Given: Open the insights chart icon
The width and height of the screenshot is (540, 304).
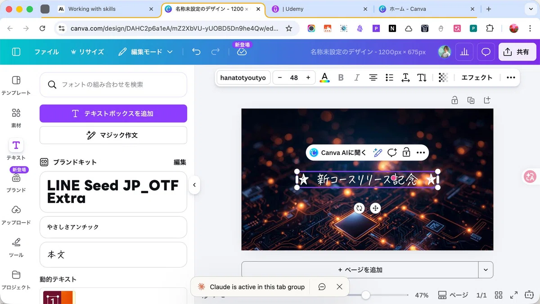Looking at the screenshot, I should (464, 52).
